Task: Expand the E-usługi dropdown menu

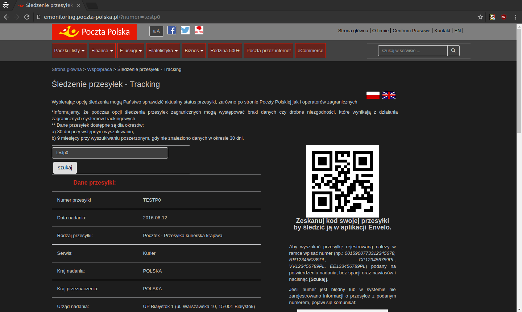Action: point(131,51)
